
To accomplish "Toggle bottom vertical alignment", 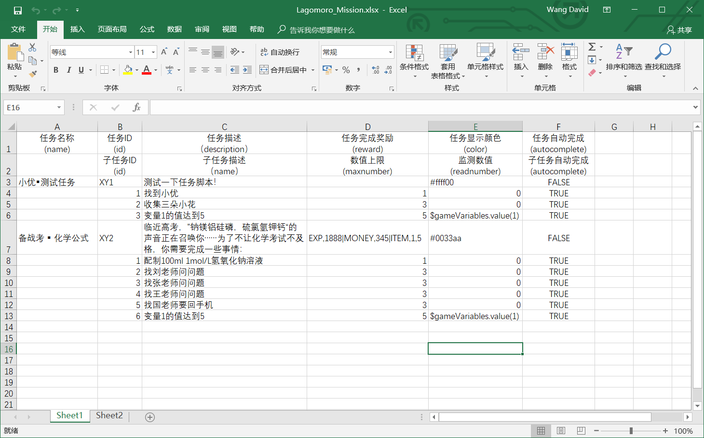I will pyautogui.click(x=218, y=52).
